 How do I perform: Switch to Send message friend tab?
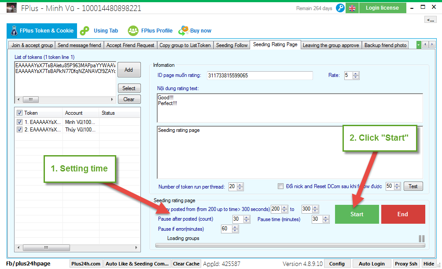click(x=79, y=45)
